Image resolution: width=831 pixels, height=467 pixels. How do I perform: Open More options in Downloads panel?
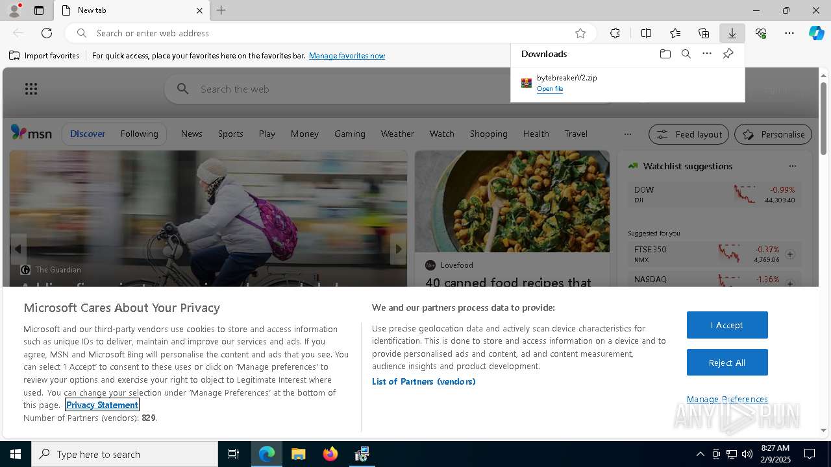[706, 54]
